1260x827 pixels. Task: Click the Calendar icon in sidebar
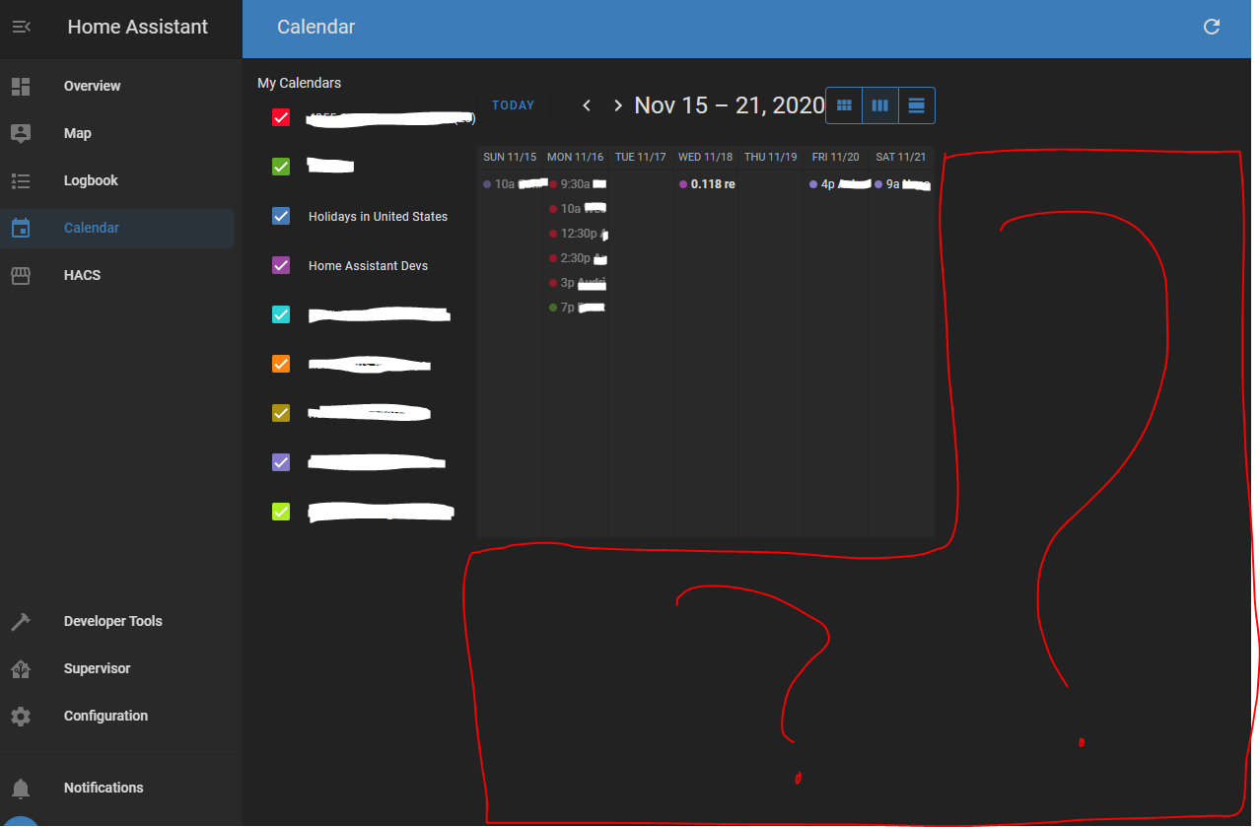tap(21, 228)
